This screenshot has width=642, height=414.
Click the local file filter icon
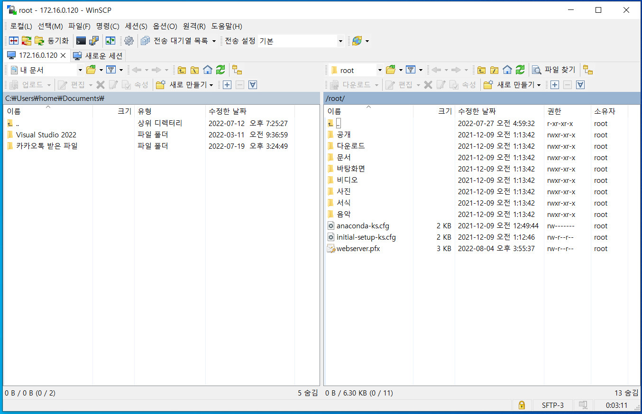point(111,70)
